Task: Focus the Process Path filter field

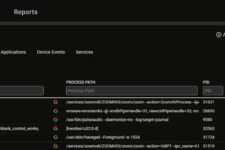Action: click(x=132, y=91)
